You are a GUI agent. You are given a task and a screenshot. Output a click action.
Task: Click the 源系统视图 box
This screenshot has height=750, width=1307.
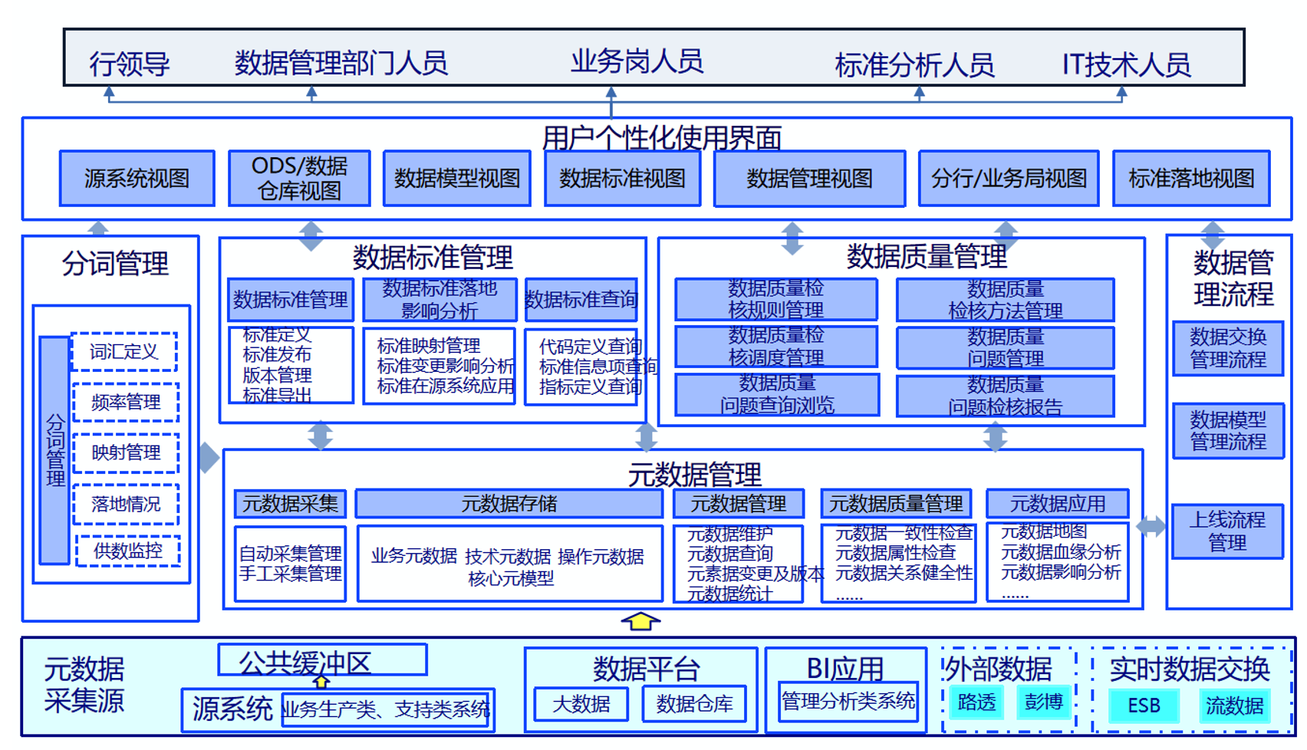point(137,179)
